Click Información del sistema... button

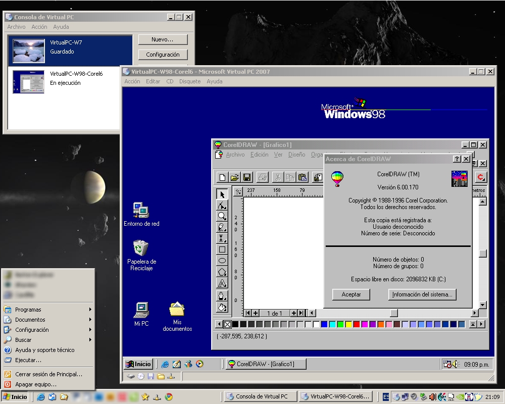click(422, 294)
